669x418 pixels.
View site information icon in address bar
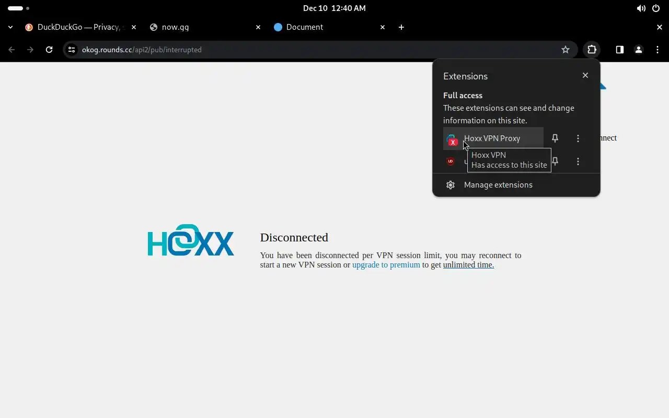point(72,50)
